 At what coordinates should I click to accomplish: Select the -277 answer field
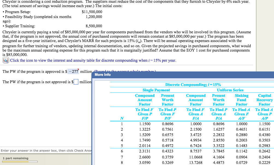click(73, 71)
